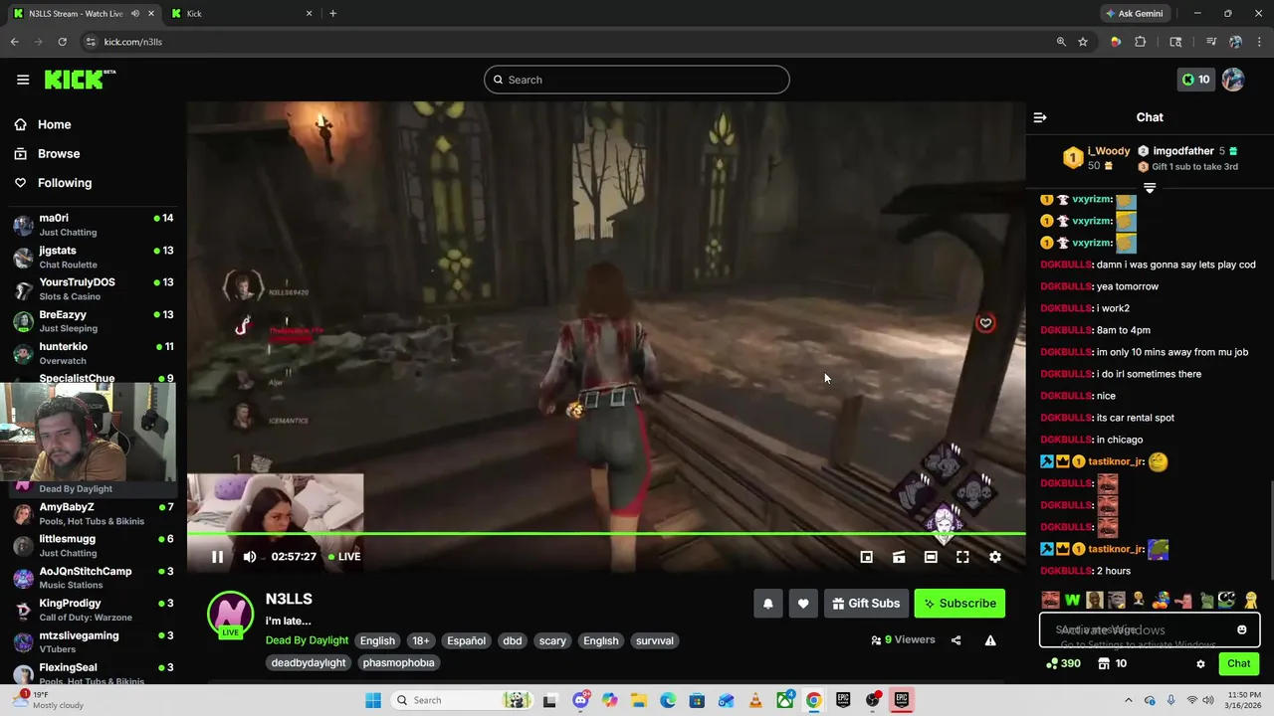Viewport: 1274px width, 716px height.
Task: Open the Kick hamburger menu
Action: click(x=23, y=80)
